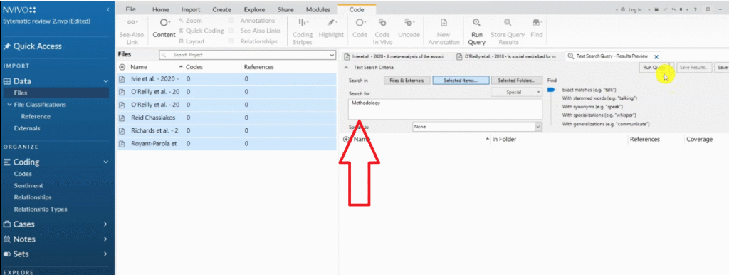
Task: Select the Zoom tool in ribbon
Action: coord(191,21)
